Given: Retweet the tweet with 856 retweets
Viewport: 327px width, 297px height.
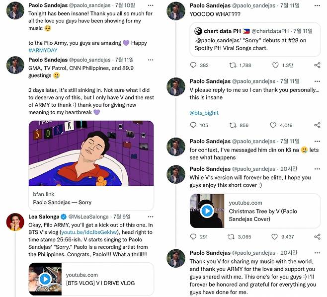Looking at the screenshot, I should click(x=232, y=125).
